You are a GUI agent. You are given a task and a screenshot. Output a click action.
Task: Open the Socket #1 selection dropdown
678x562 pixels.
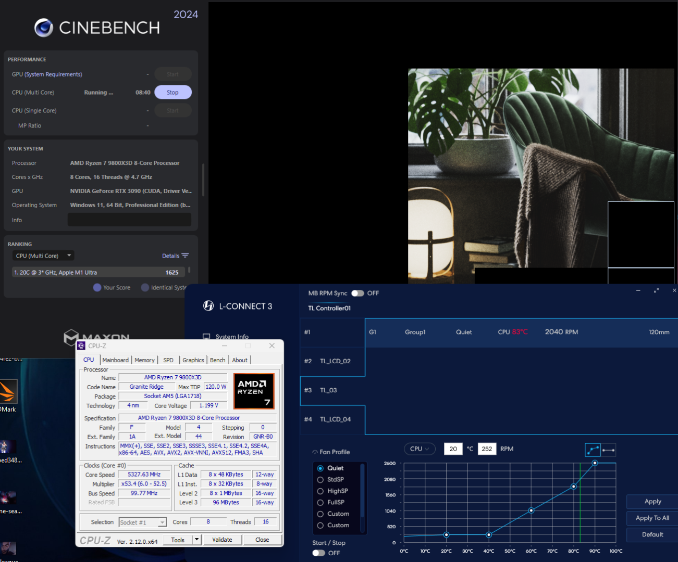click(143, 522)
